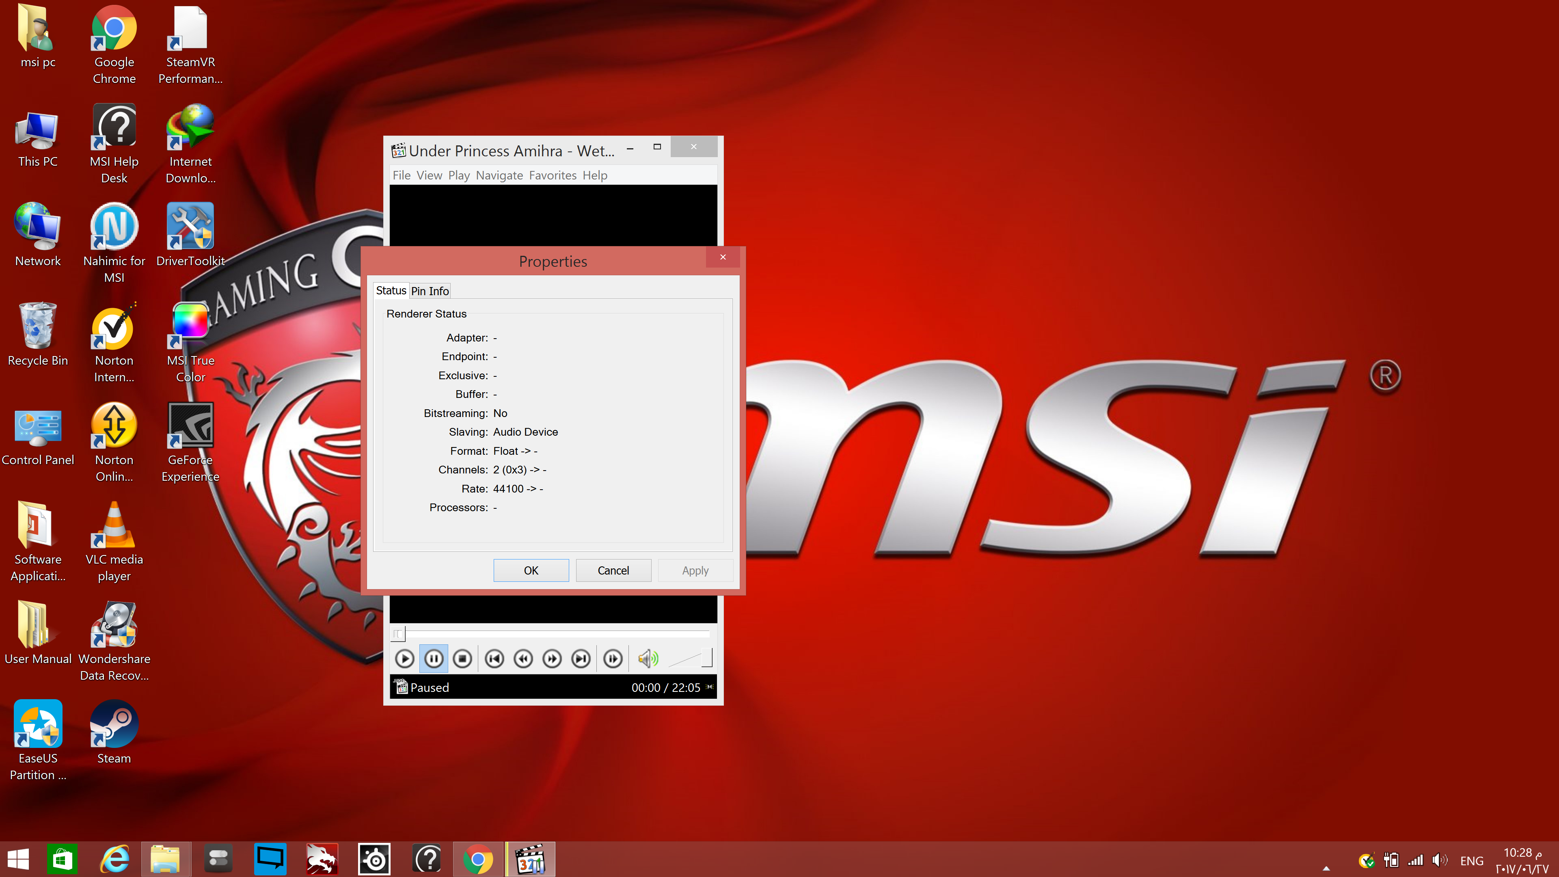Open the Play menu
The height and width of the screenshot is (877, 1559).
click(459, 175)
